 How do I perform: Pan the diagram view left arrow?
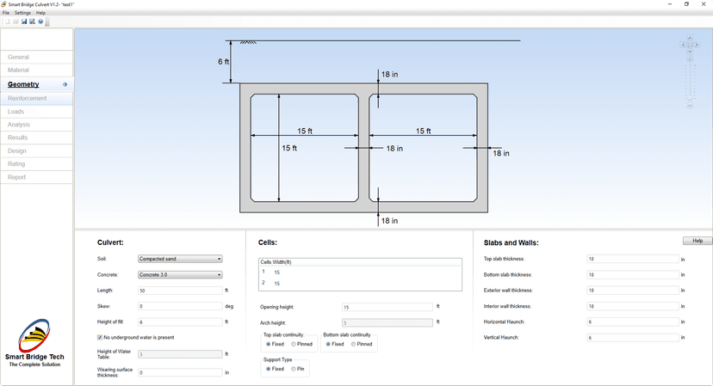click(x=683, y=46)
